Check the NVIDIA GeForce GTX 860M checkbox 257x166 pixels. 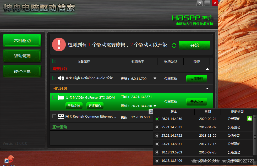(x=54, y=97)
